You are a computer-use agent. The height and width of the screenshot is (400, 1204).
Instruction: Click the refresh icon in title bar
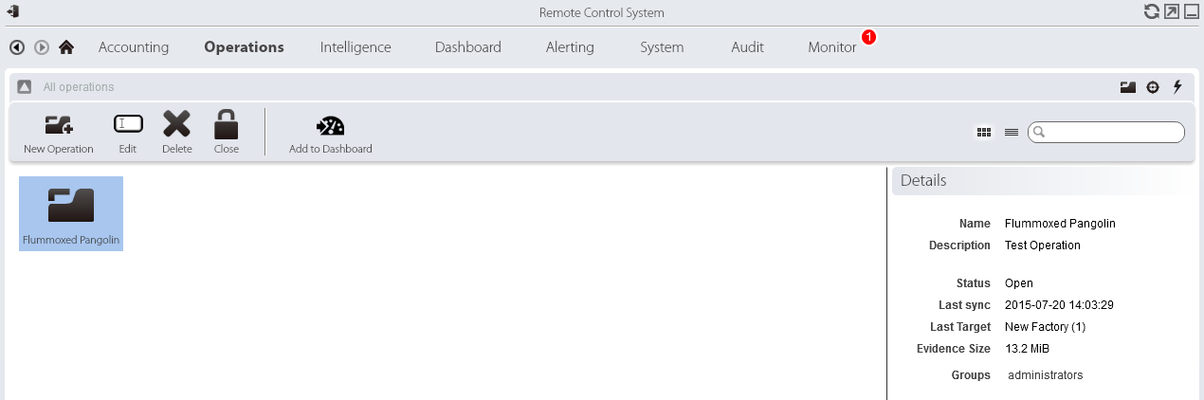[1152, 12]
